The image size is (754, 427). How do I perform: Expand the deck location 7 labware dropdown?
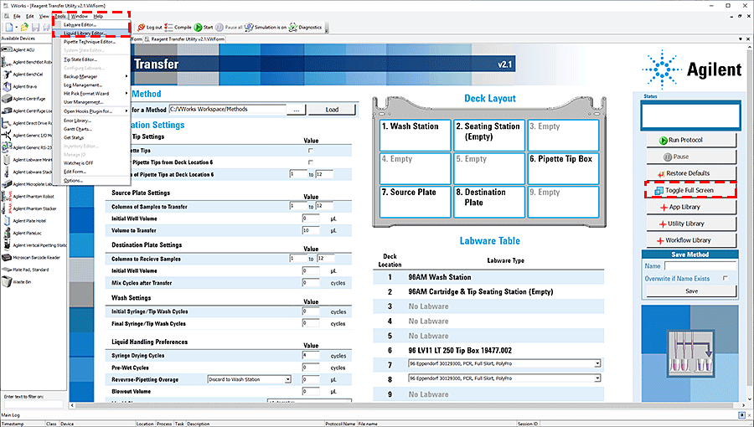597,364
